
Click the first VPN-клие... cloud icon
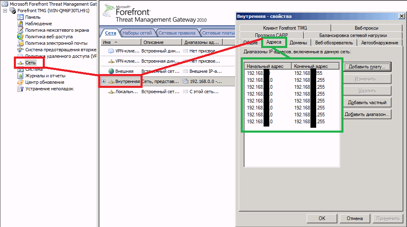[111, 51]
